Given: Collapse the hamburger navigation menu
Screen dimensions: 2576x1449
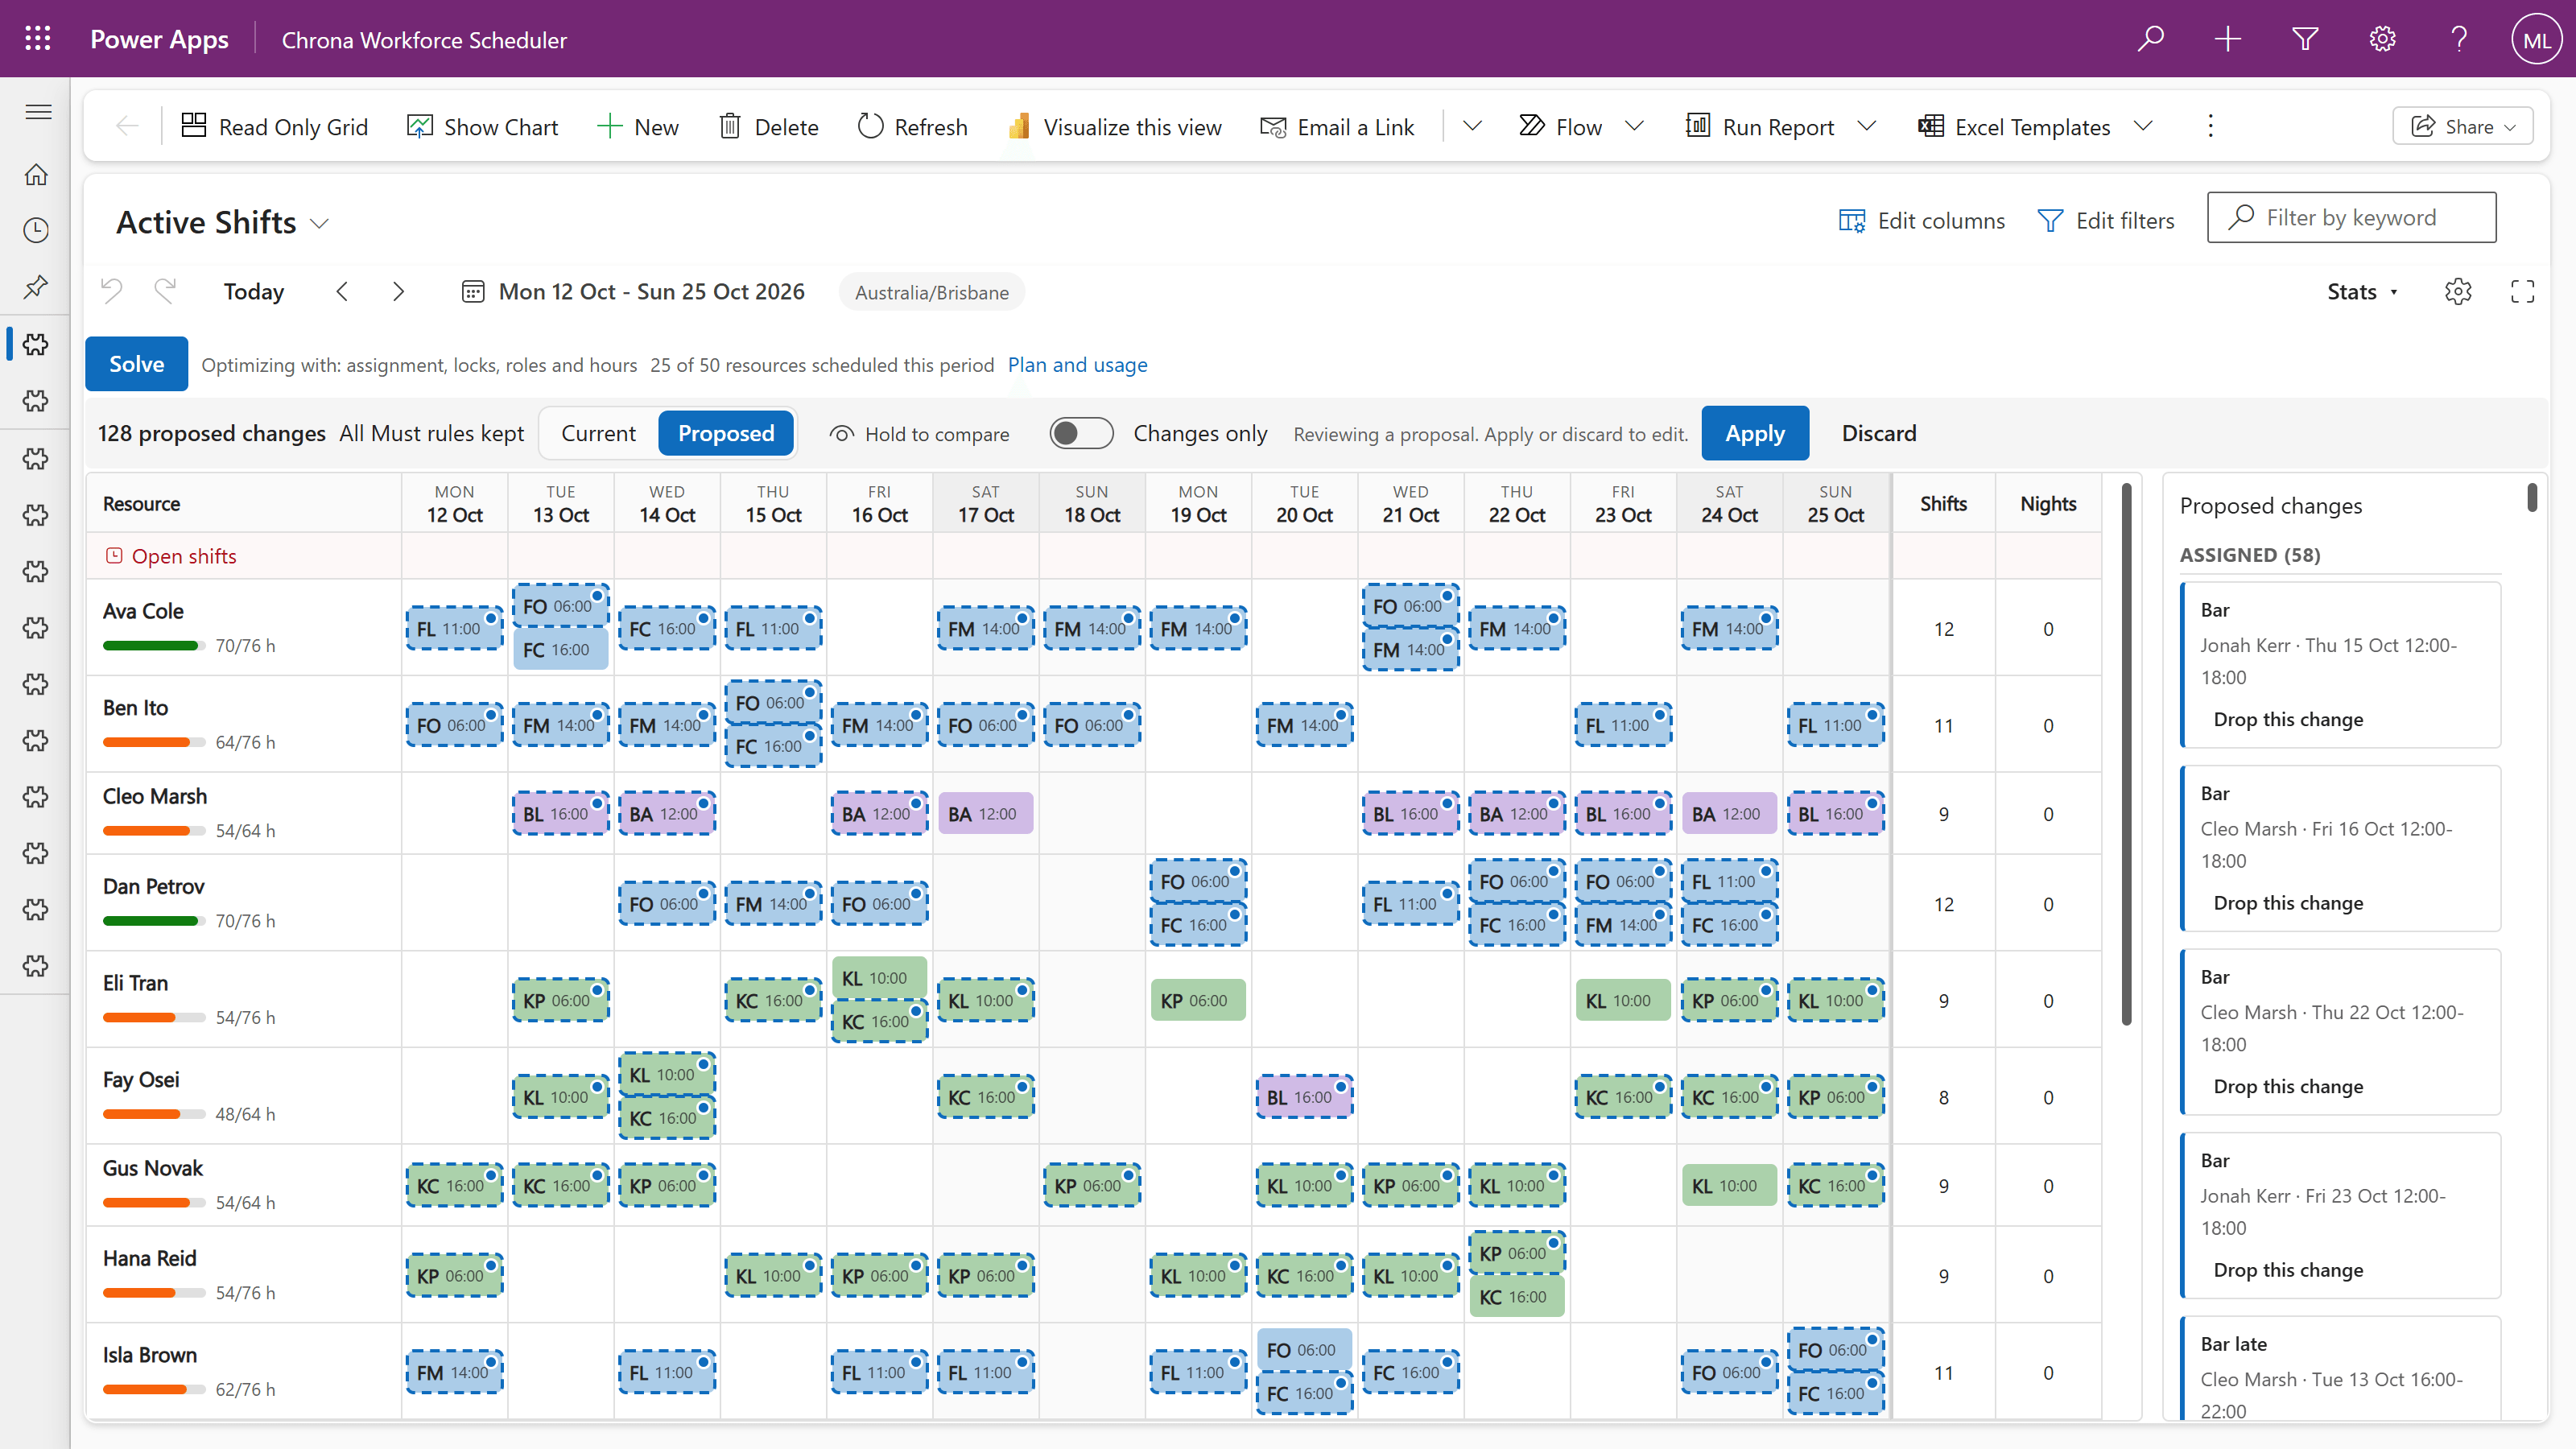Looking at the screenshot, I should [38, 111].
